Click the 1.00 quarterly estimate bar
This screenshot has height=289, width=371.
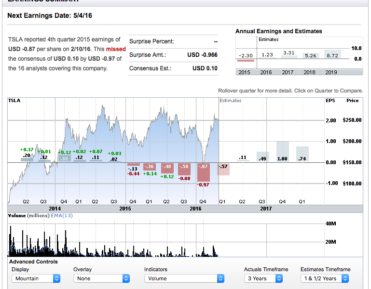tap(282, 152)
